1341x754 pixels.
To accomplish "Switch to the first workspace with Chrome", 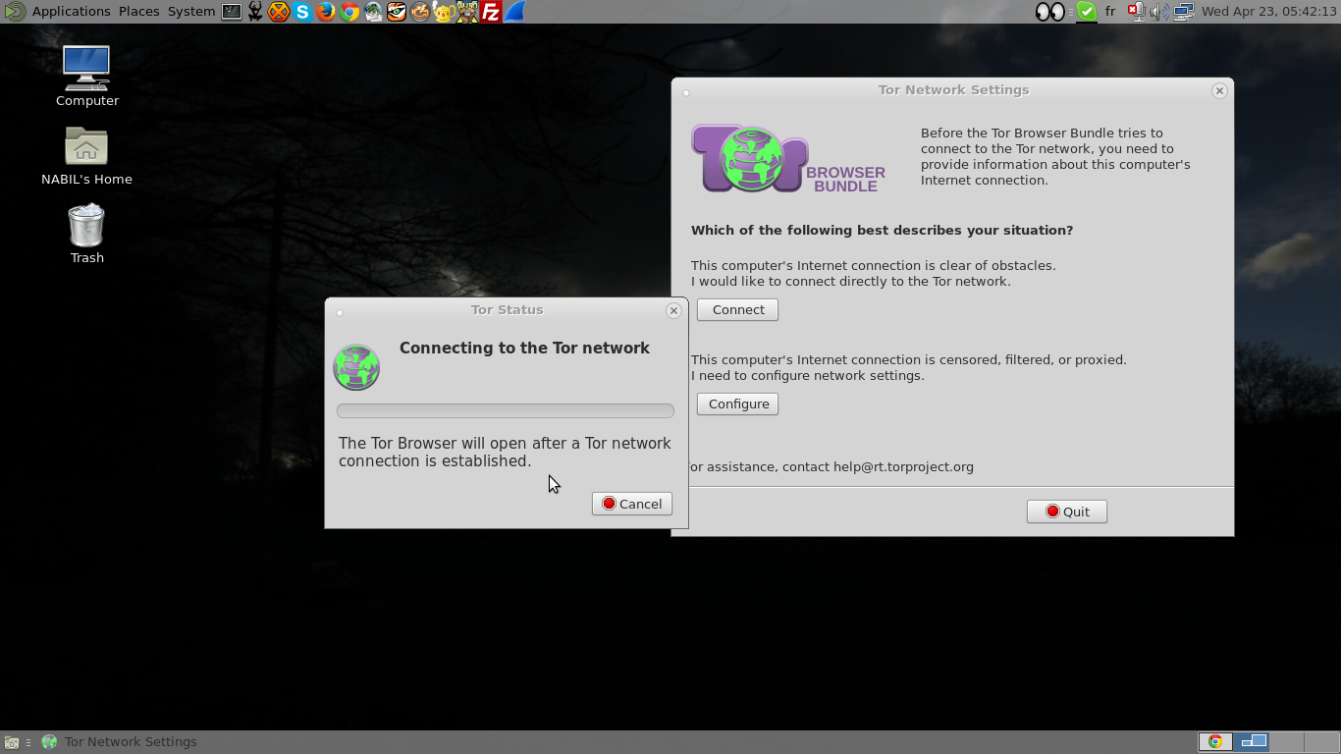I will coord(1215,742).
